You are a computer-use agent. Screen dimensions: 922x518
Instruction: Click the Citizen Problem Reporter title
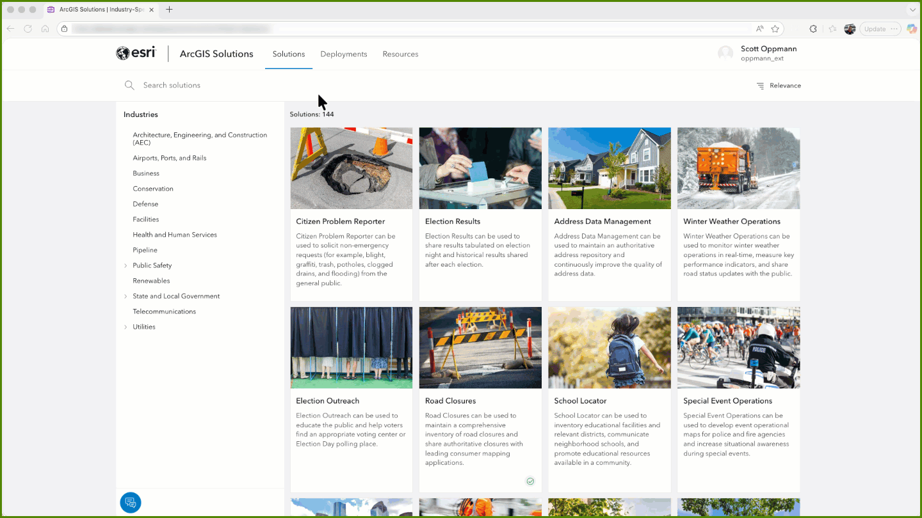(341, 221)
